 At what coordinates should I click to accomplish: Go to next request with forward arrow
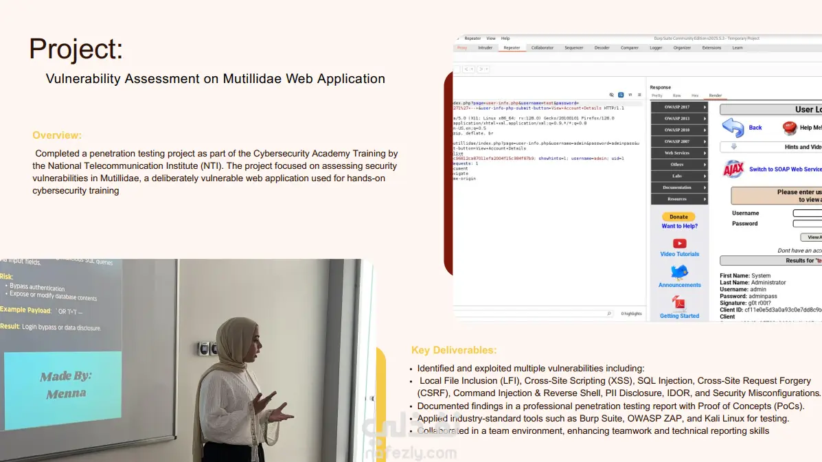pos(483,69)
